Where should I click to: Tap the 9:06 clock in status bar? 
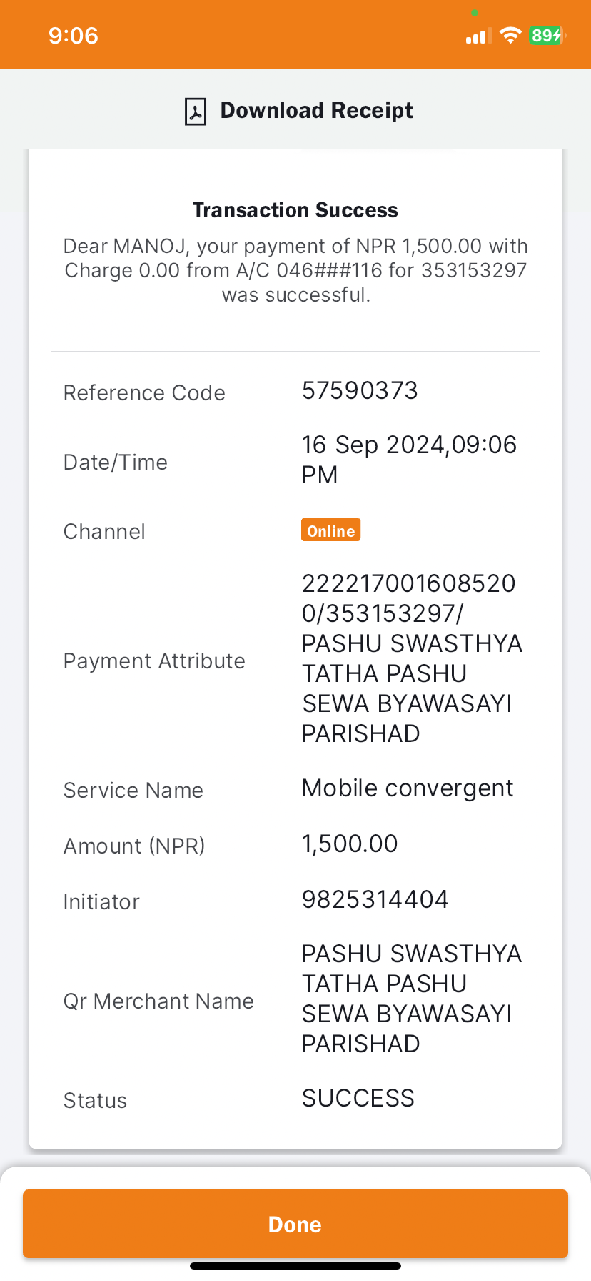point(74,36)
